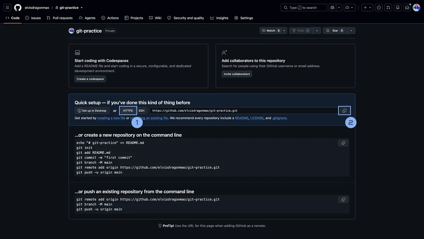Click the repository clone URL field
This screenshot has height=239, width=424.
click(x=243, y=111)
